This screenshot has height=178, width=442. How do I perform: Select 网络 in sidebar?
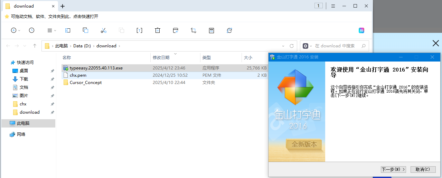point(21,134)
